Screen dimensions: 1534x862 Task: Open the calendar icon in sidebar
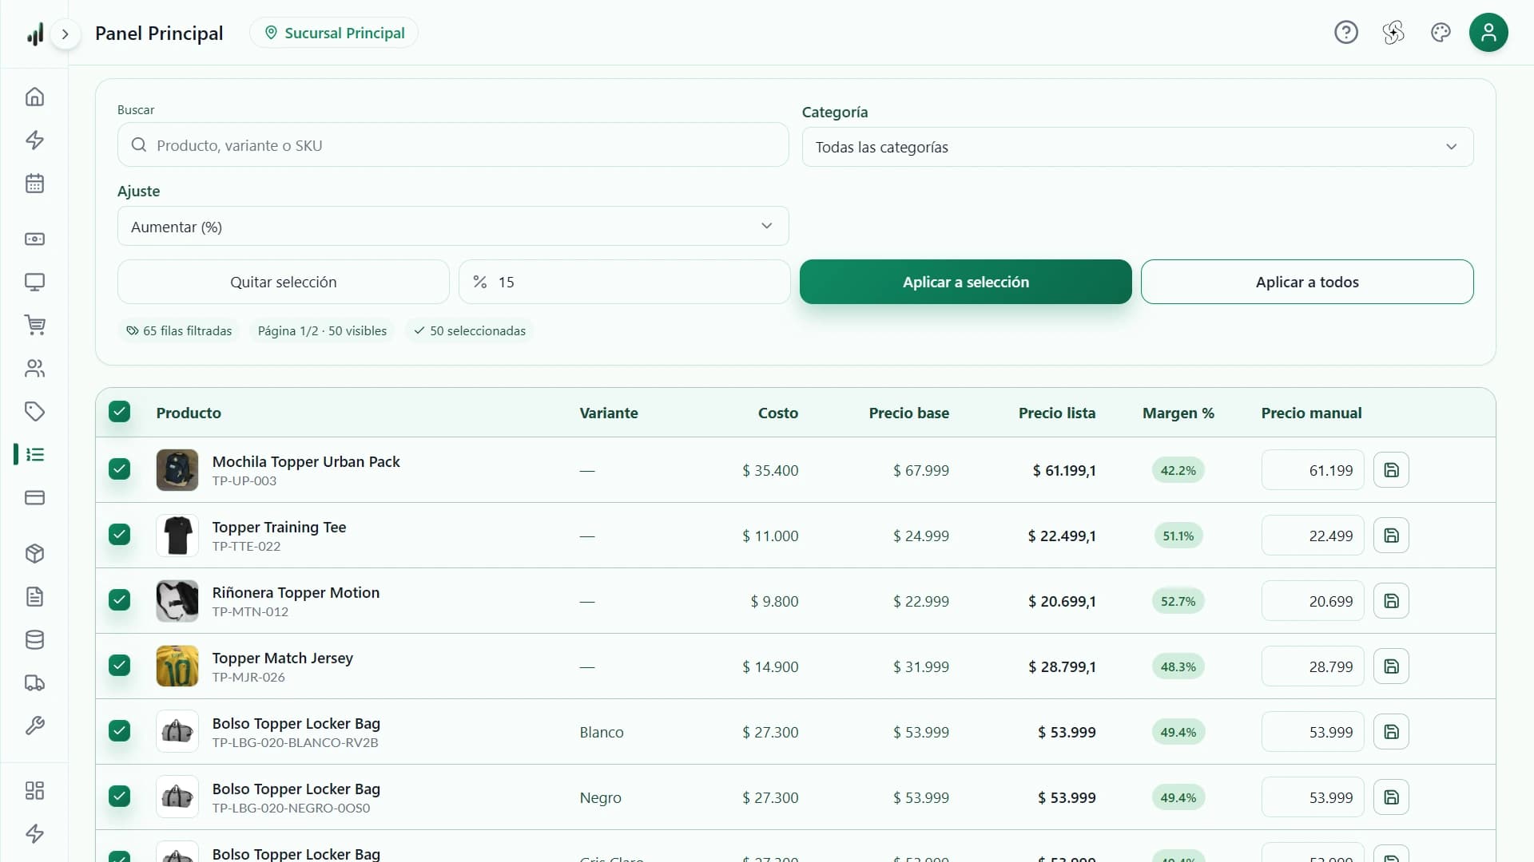[x=34, y=183]
